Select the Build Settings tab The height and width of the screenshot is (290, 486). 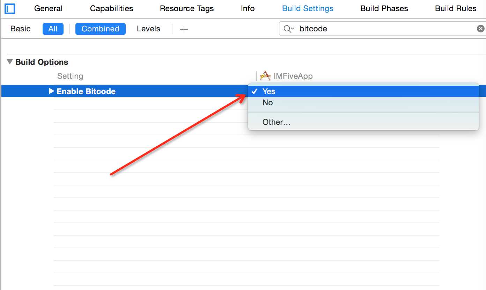tap(308, 9)
